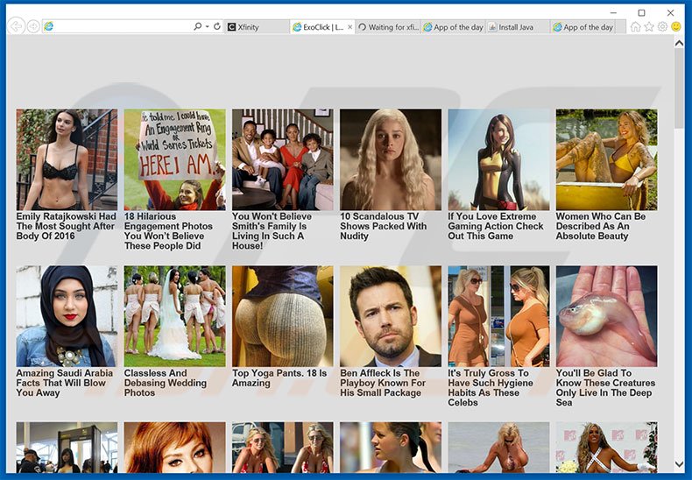Open the gaming character thumbnail

(498, 159)
